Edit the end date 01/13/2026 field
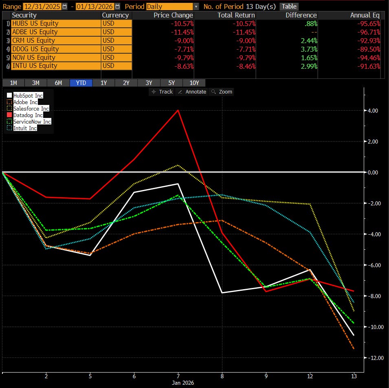Viewport: 389px width, 388px height. pyautogui.click(x=95, y=7)
